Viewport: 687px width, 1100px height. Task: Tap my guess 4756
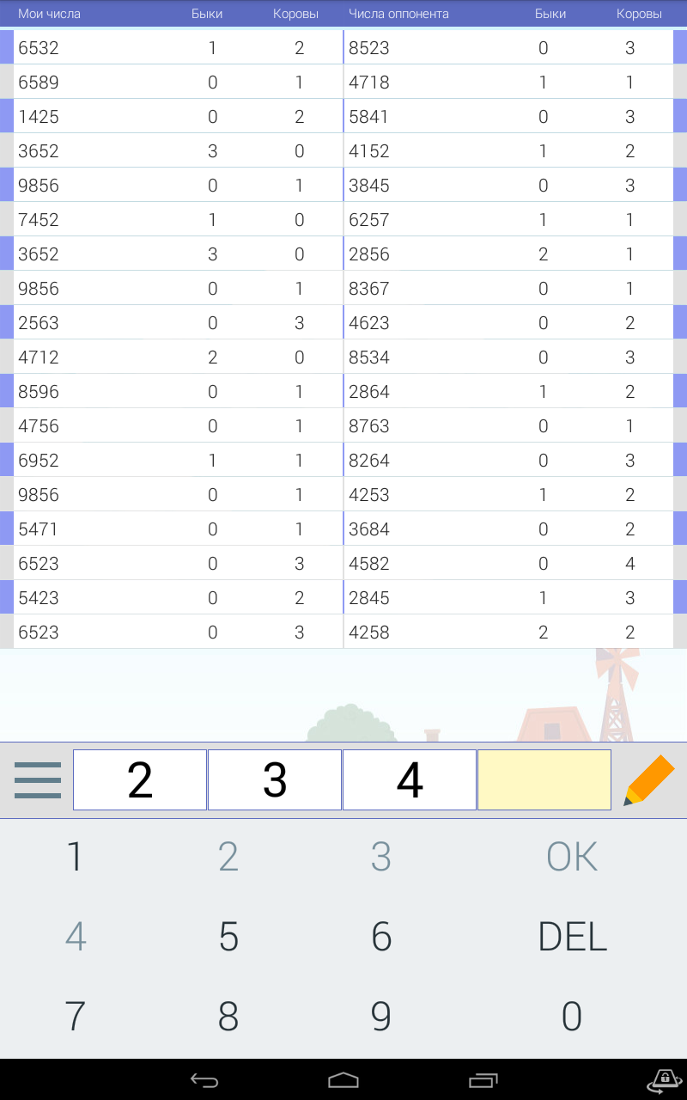click(x=39, y=426)
